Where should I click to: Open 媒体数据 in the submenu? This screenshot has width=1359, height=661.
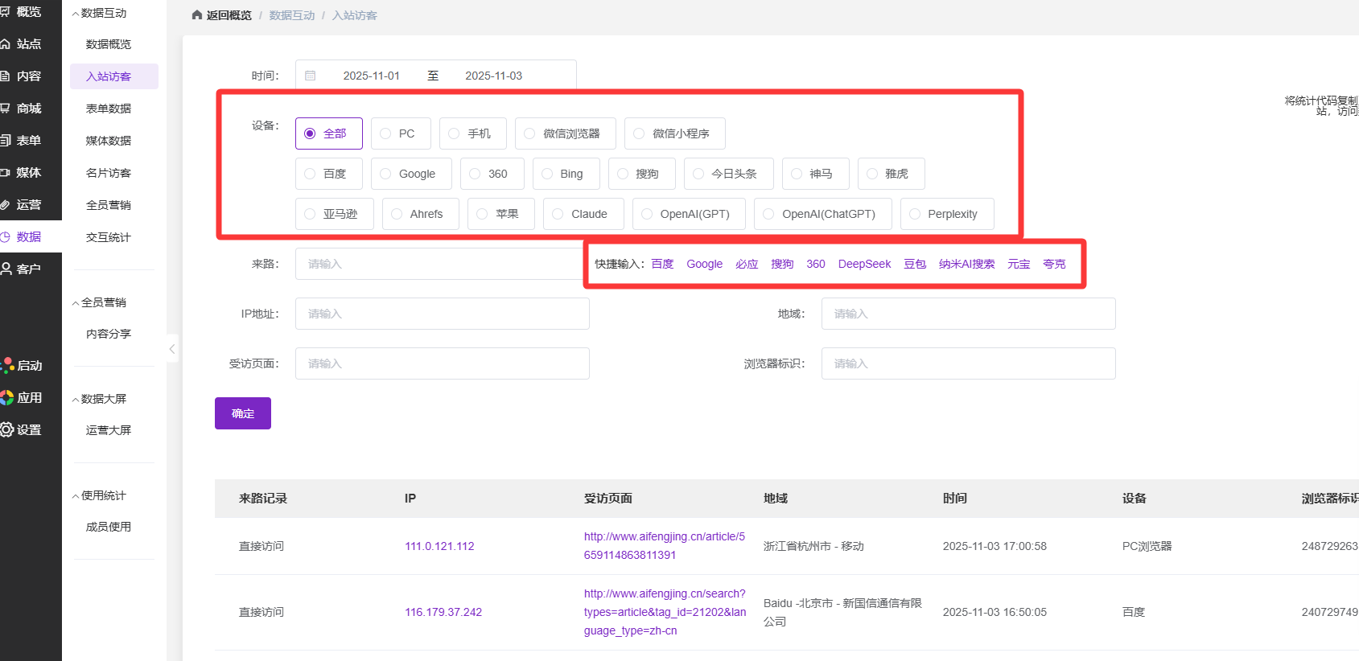click(x=109, y=141)
